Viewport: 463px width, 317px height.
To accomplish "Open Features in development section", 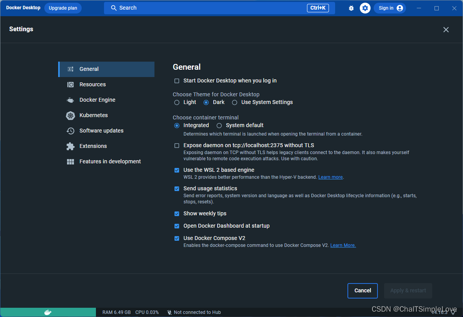I will coord(106,162).
